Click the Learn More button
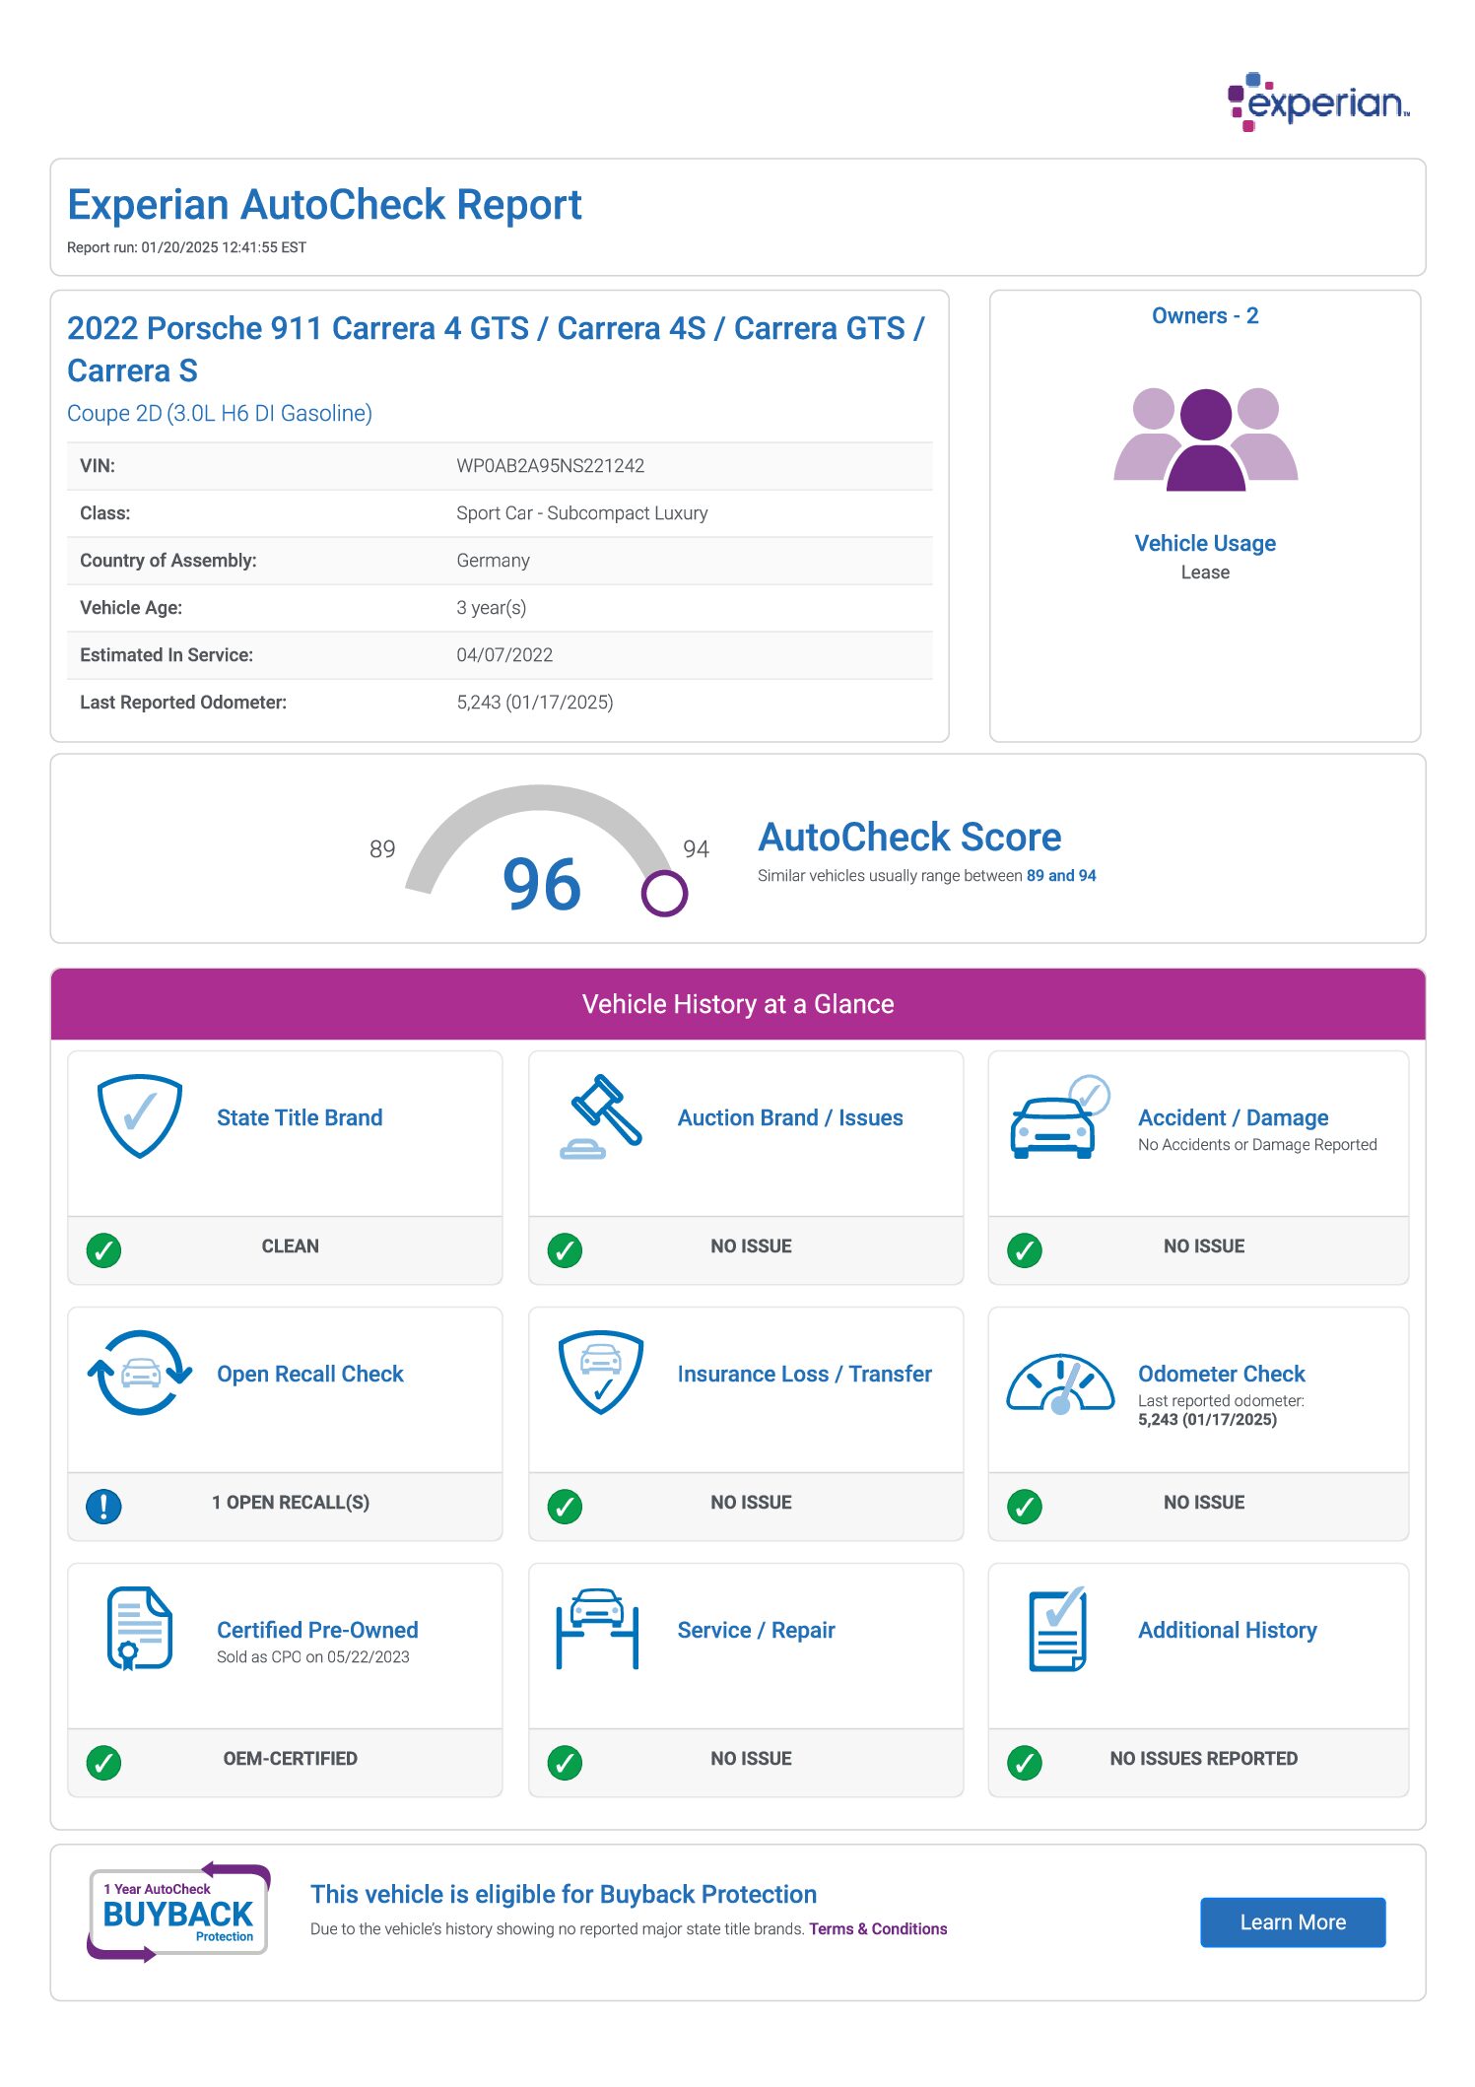This screenshot has height=2087, width=1475. point(1293,1922)
